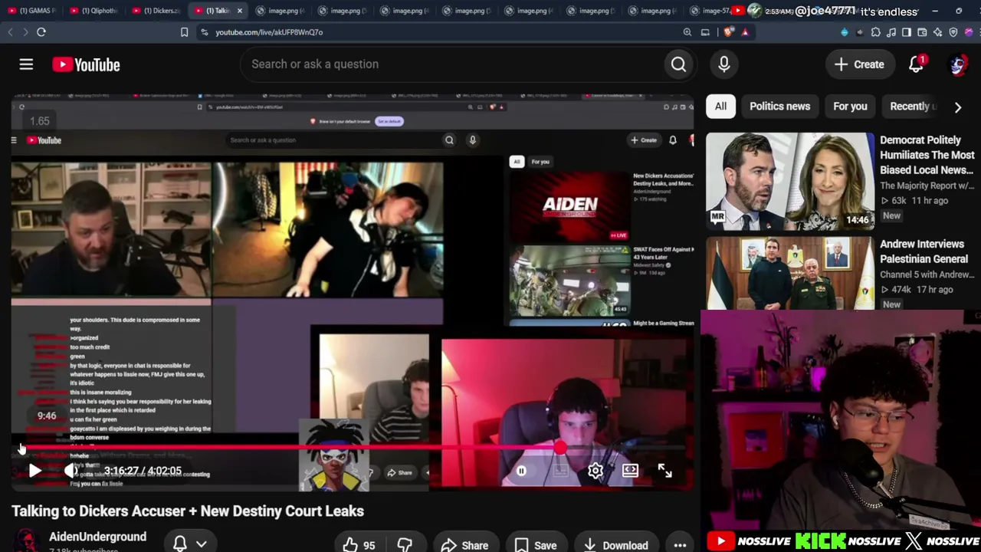This screenshot has width=981, height=552.
Task: Open the Democrat Politely Humiliates video title
Action: (x=927, y=155)
